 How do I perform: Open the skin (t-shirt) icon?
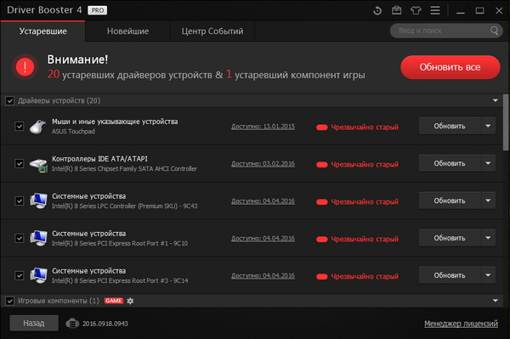click(x=416, y=10)
